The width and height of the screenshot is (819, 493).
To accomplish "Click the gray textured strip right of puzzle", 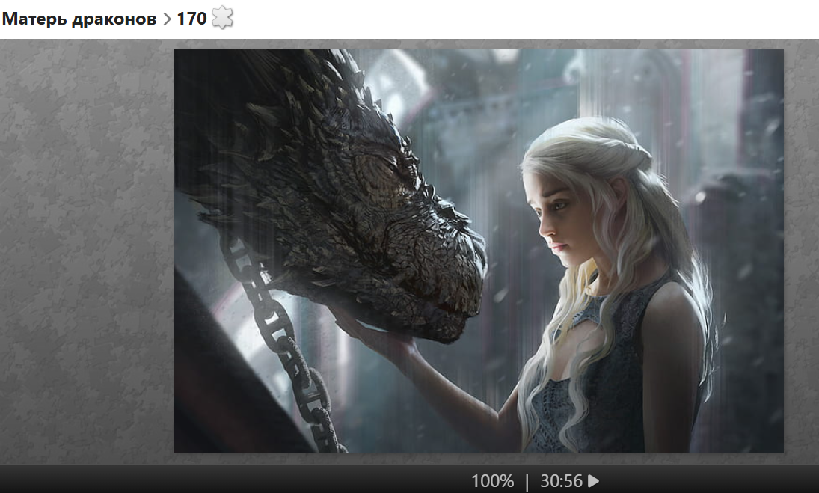I will [801, 247].
